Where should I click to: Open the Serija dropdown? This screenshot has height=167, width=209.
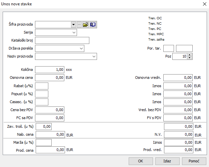(x=74, y=33)
